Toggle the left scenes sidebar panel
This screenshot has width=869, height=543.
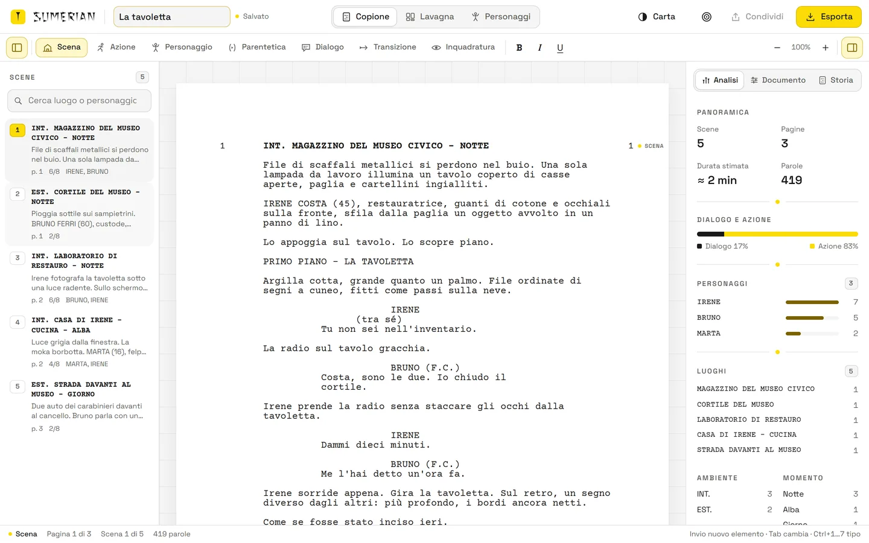click(17, 48)
